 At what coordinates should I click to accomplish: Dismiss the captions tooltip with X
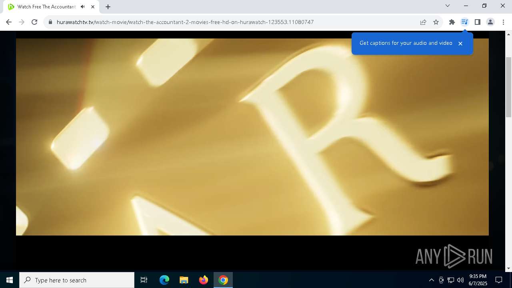460,43
